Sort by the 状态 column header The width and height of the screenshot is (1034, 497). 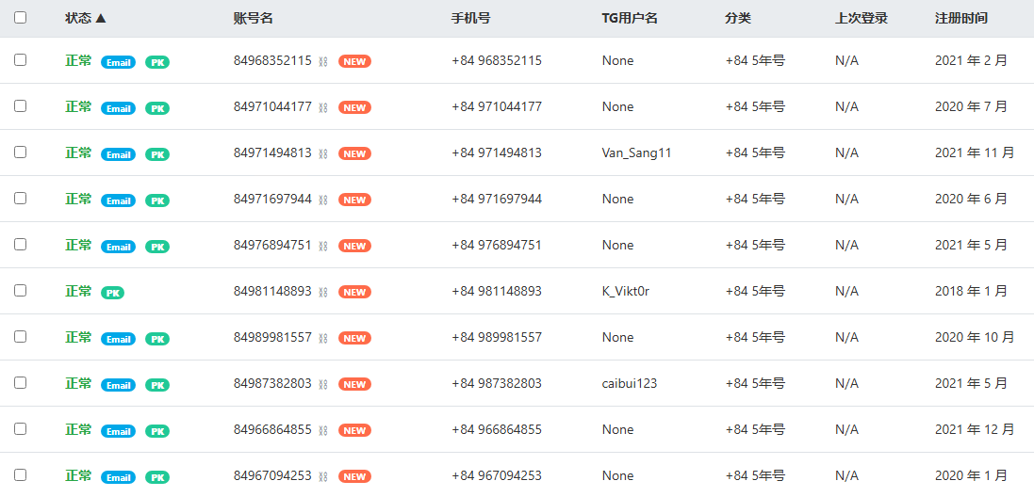pyautogui.click(x=86, y=19)
